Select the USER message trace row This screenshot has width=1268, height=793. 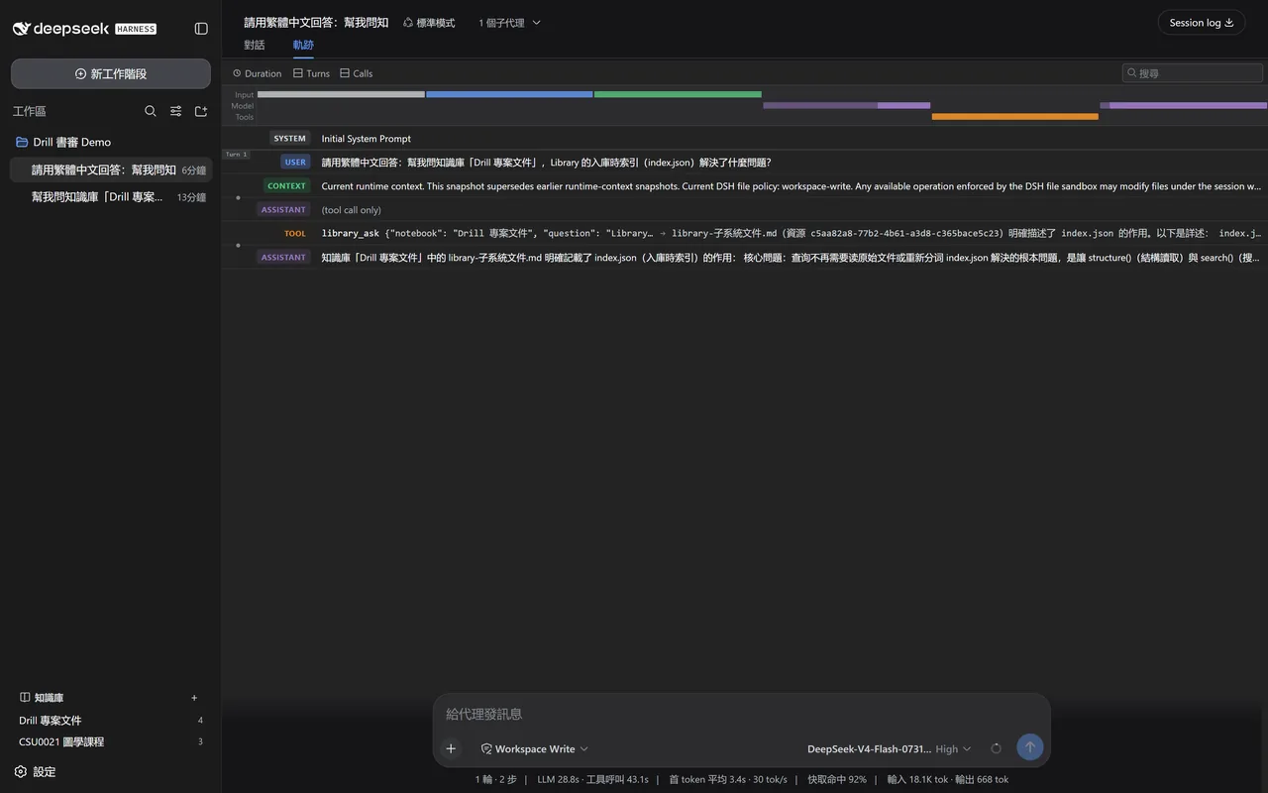pos(744,163)
